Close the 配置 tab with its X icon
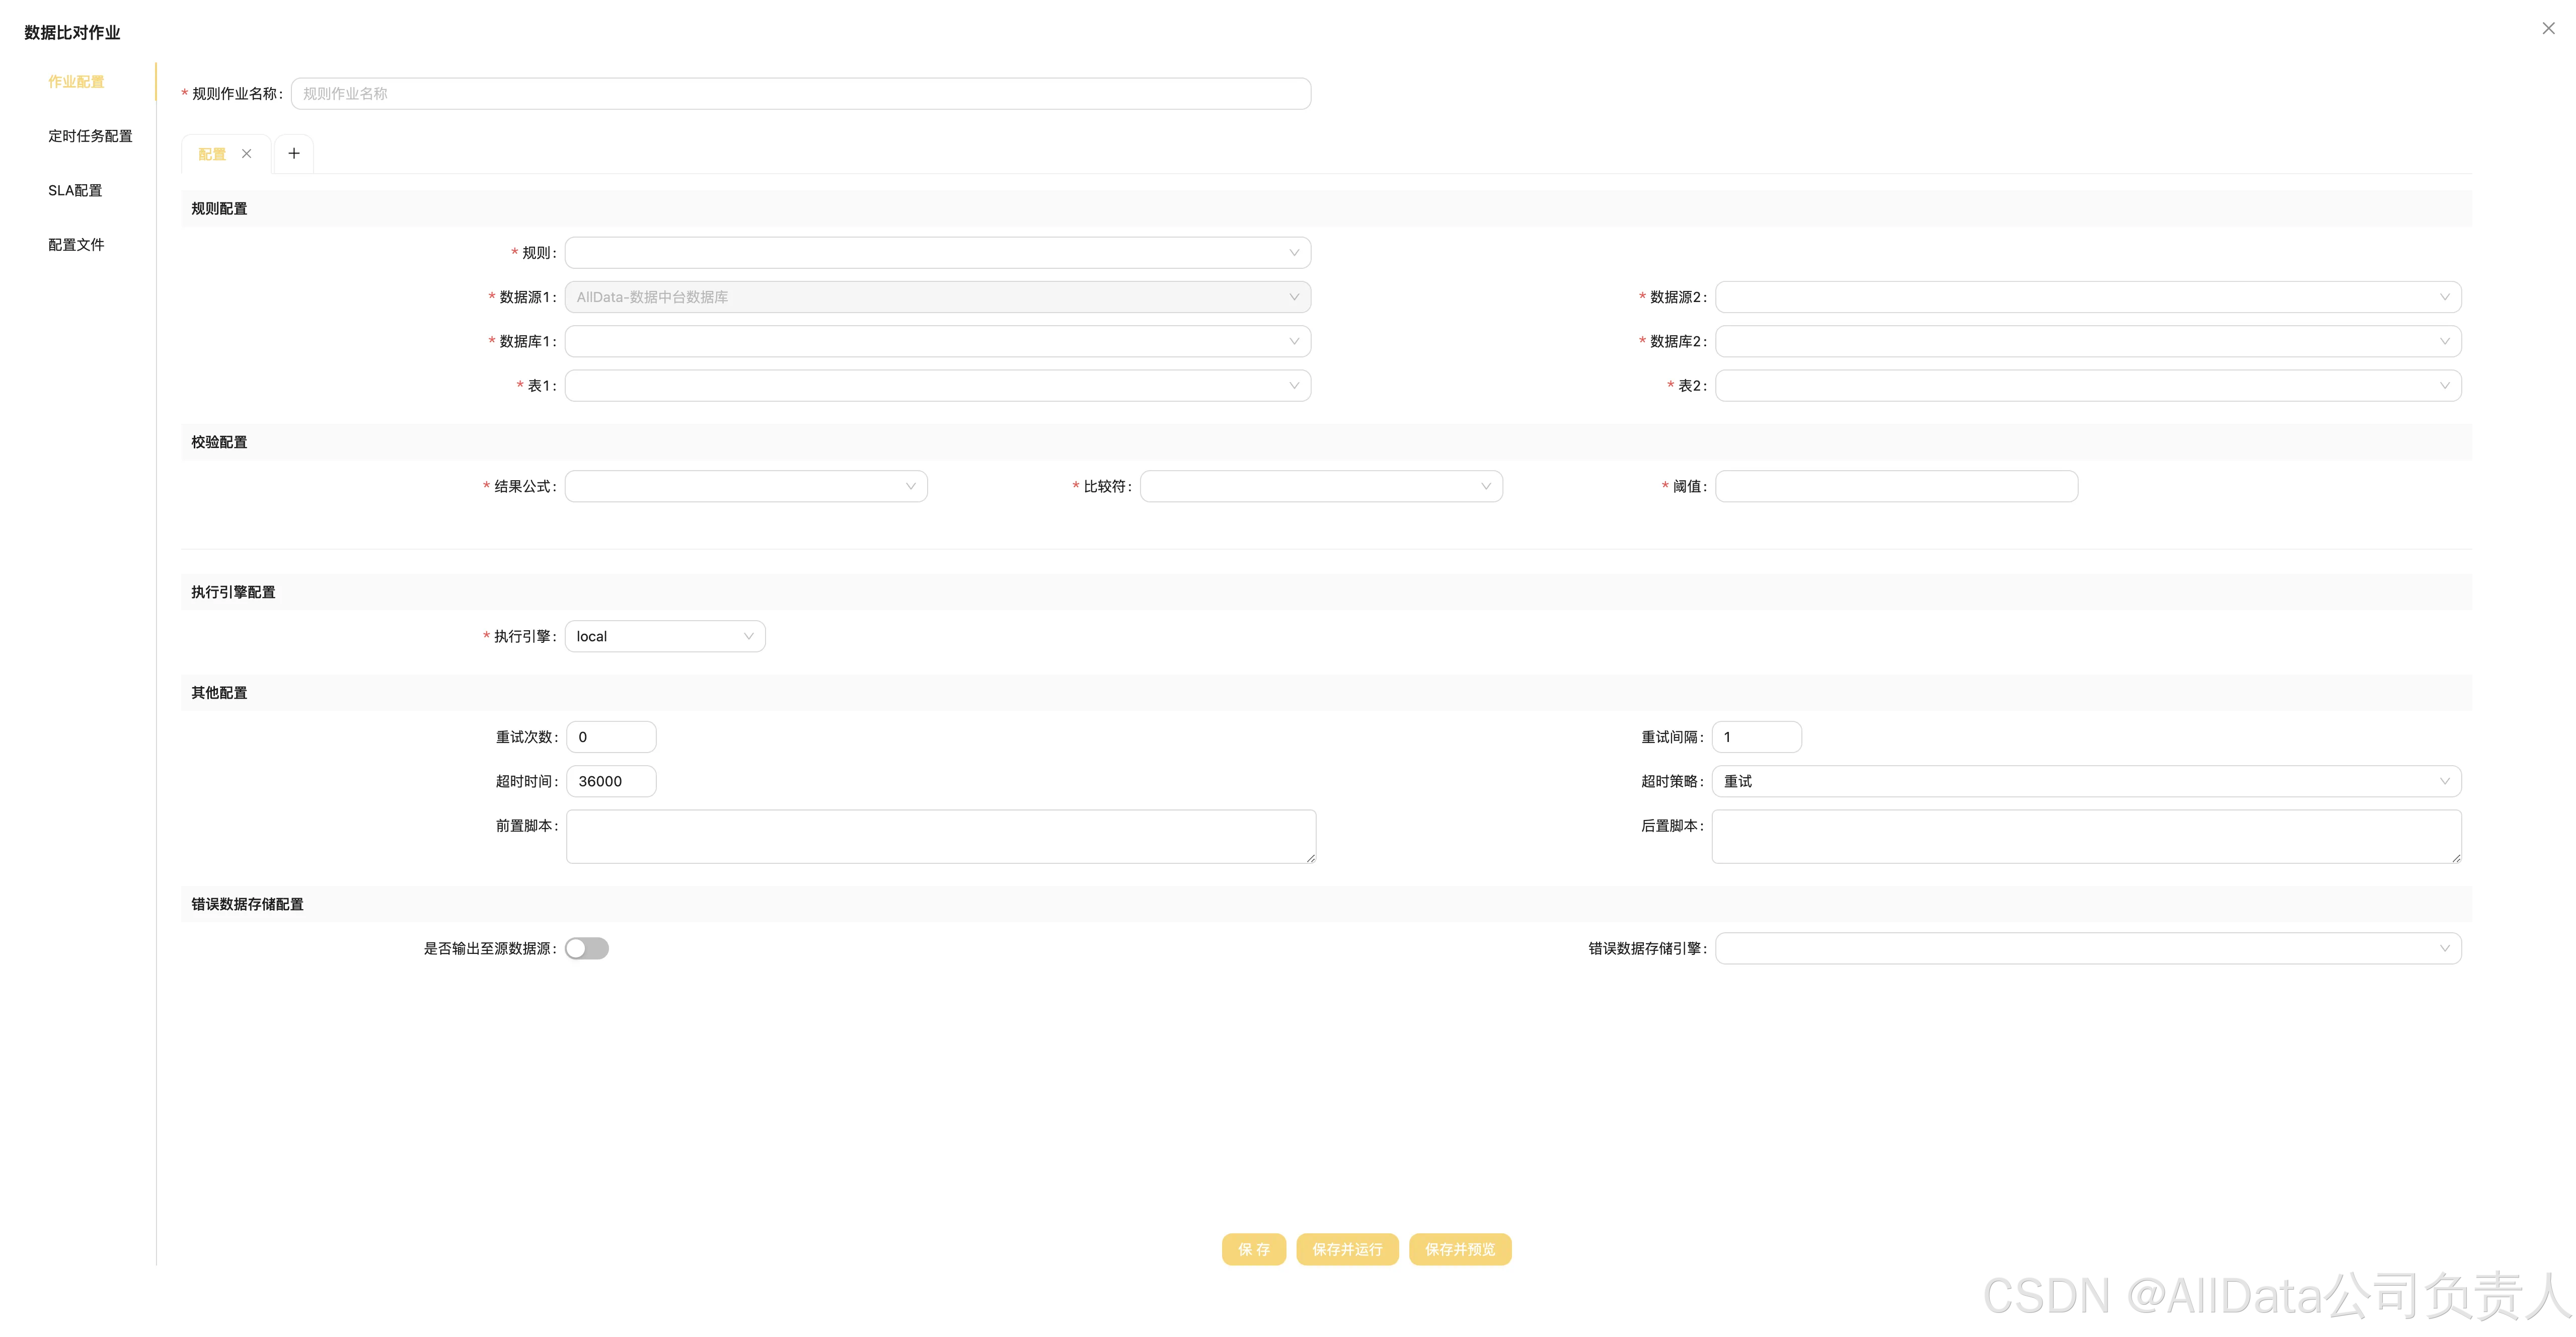This screenshot has width=2576, height=1337. [x=246, y=153]
